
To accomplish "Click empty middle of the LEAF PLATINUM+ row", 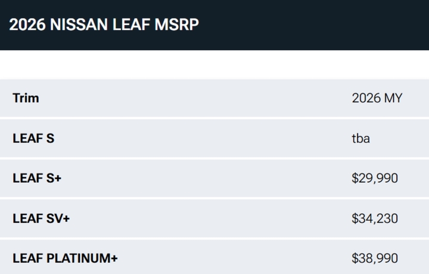I will click(226, 259).
